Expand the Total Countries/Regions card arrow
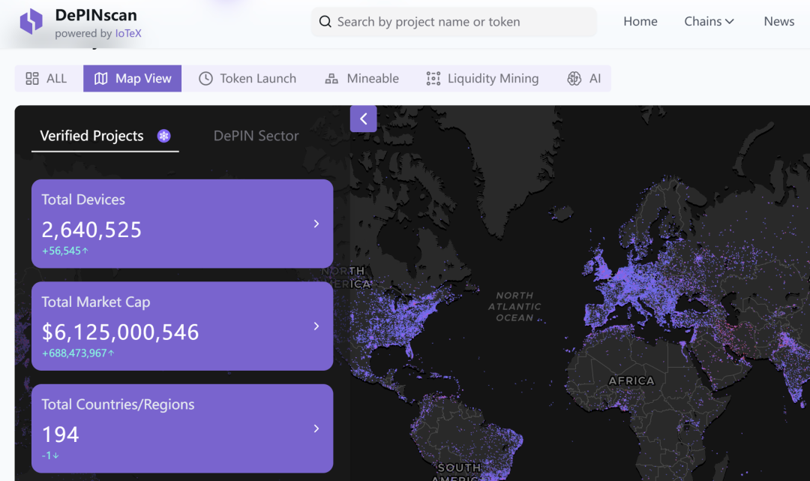810x481 pixels. pos(316,428)
